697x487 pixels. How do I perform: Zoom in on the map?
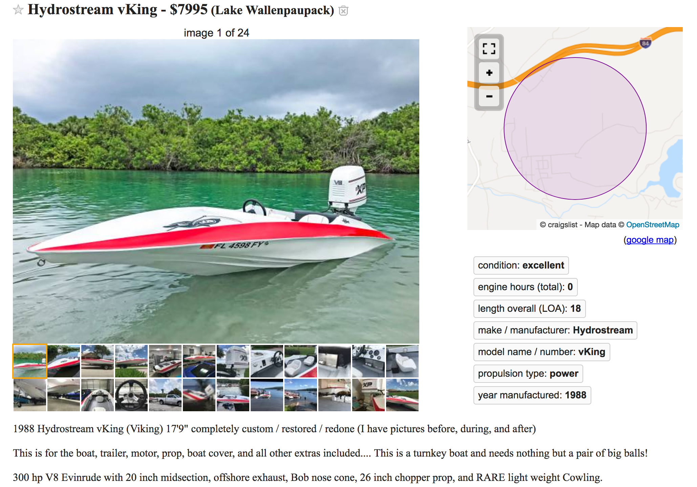[489, 73]
